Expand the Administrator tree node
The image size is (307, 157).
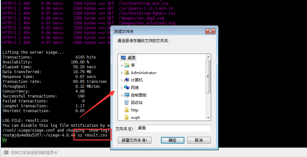122,73
